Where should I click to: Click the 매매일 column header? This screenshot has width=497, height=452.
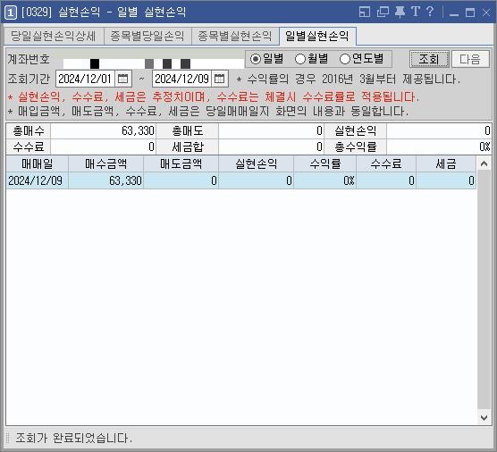point(37,164)
